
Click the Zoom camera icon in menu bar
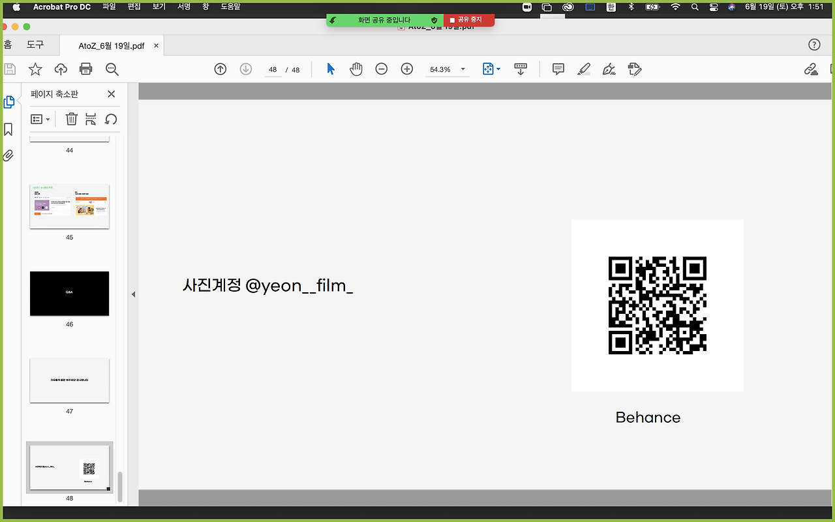click(x=527, y=7)
